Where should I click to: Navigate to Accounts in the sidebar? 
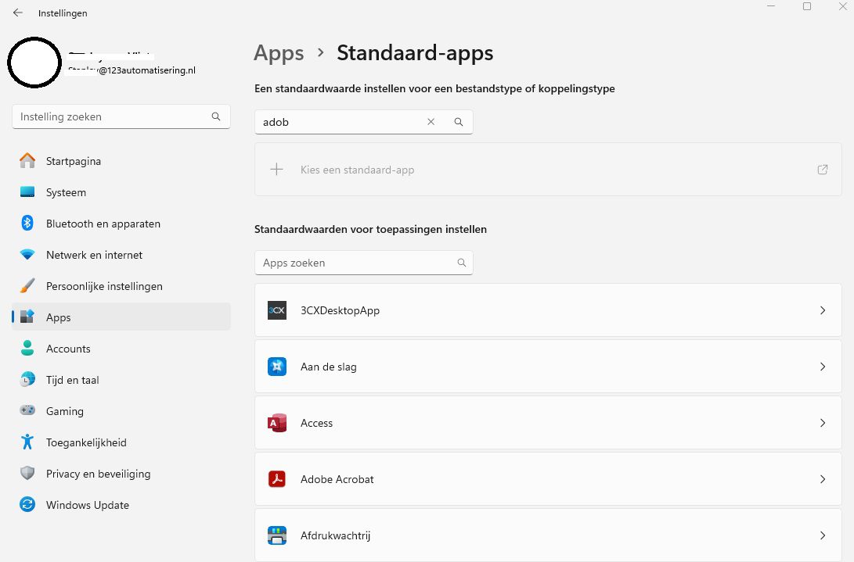pyautogui.click(x=69, y=349)
